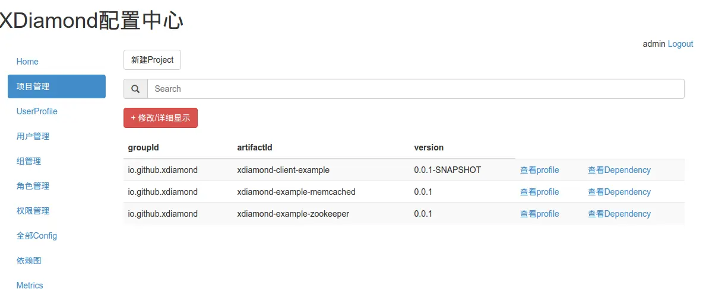Log out via the Logout link
The height and width of the screenshot is (289, 706).
click(680, 44)
